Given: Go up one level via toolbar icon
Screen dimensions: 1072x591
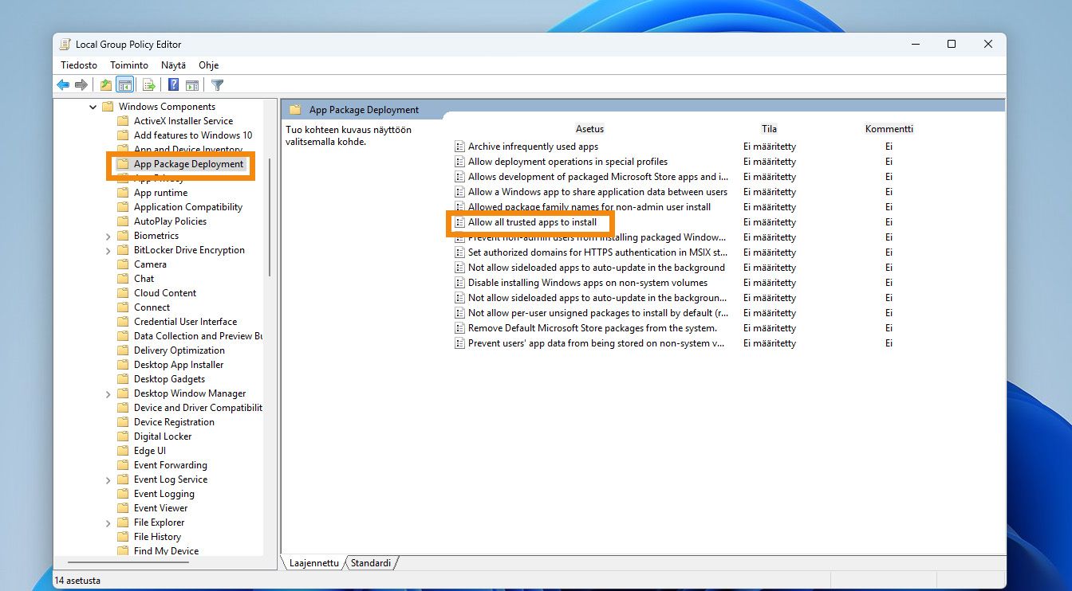Looking at the screenshot, I should [106, 85].
